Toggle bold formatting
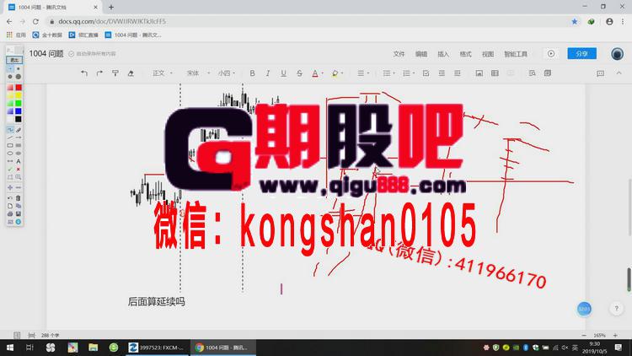Image resolution: width=632 pixels, height=356 pixels. [252, 73]
